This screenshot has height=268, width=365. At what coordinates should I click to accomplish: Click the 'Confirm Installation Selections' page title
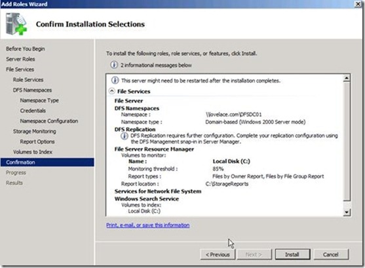click(90, 24)
